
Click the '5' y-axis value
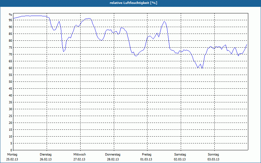(11, 143)
